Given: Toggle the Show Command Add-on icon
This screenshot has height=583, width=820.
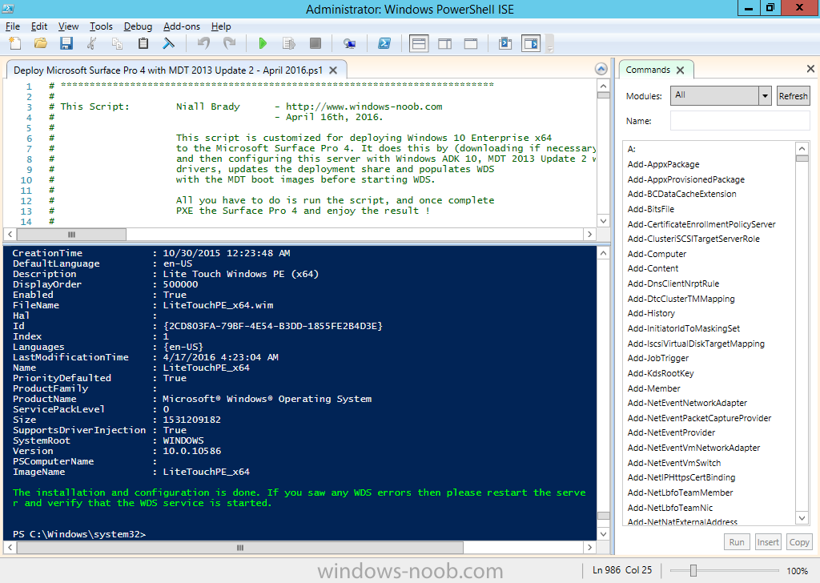Looking at the screenshot, I should click(x=531, y=43).
